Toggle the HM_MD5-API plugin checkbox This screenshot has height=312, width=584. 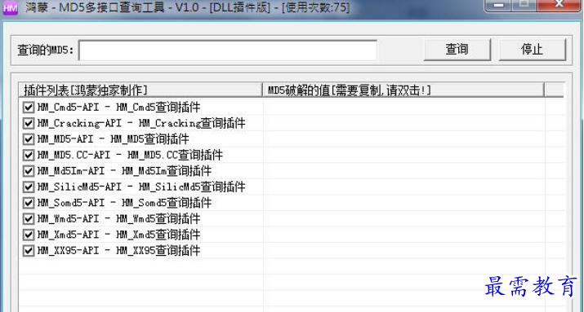tap(29, 139)
